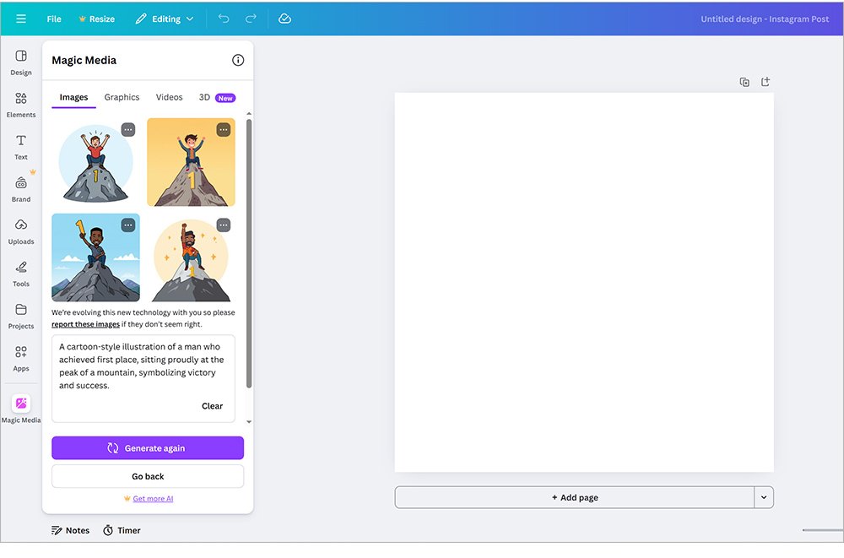Open the Text panel

coord(20,145)
